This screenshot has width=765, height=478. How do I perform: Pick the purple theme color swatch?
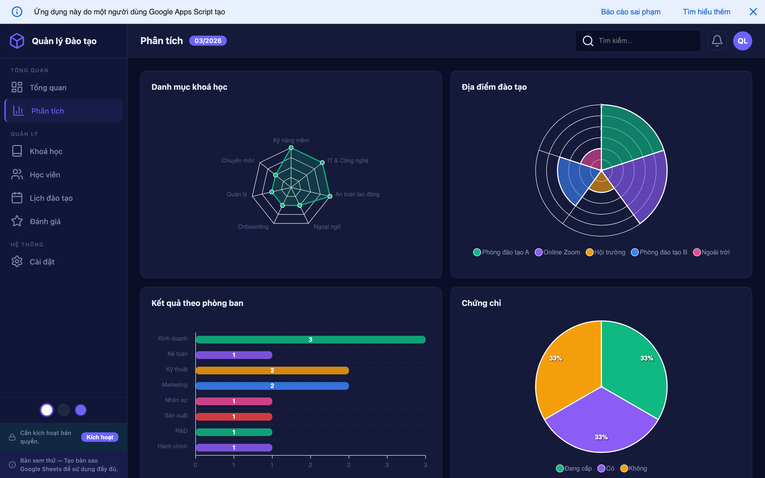[80, 410]
